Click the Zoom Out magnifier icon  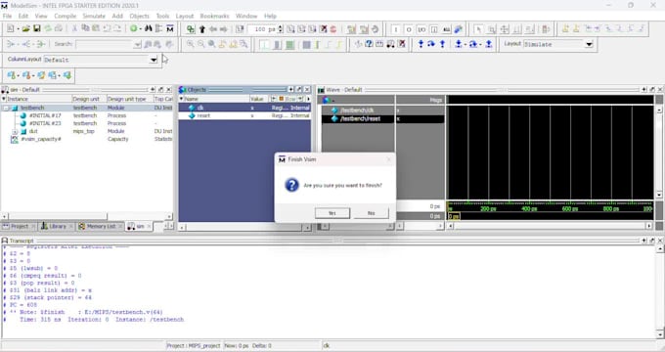201,44
